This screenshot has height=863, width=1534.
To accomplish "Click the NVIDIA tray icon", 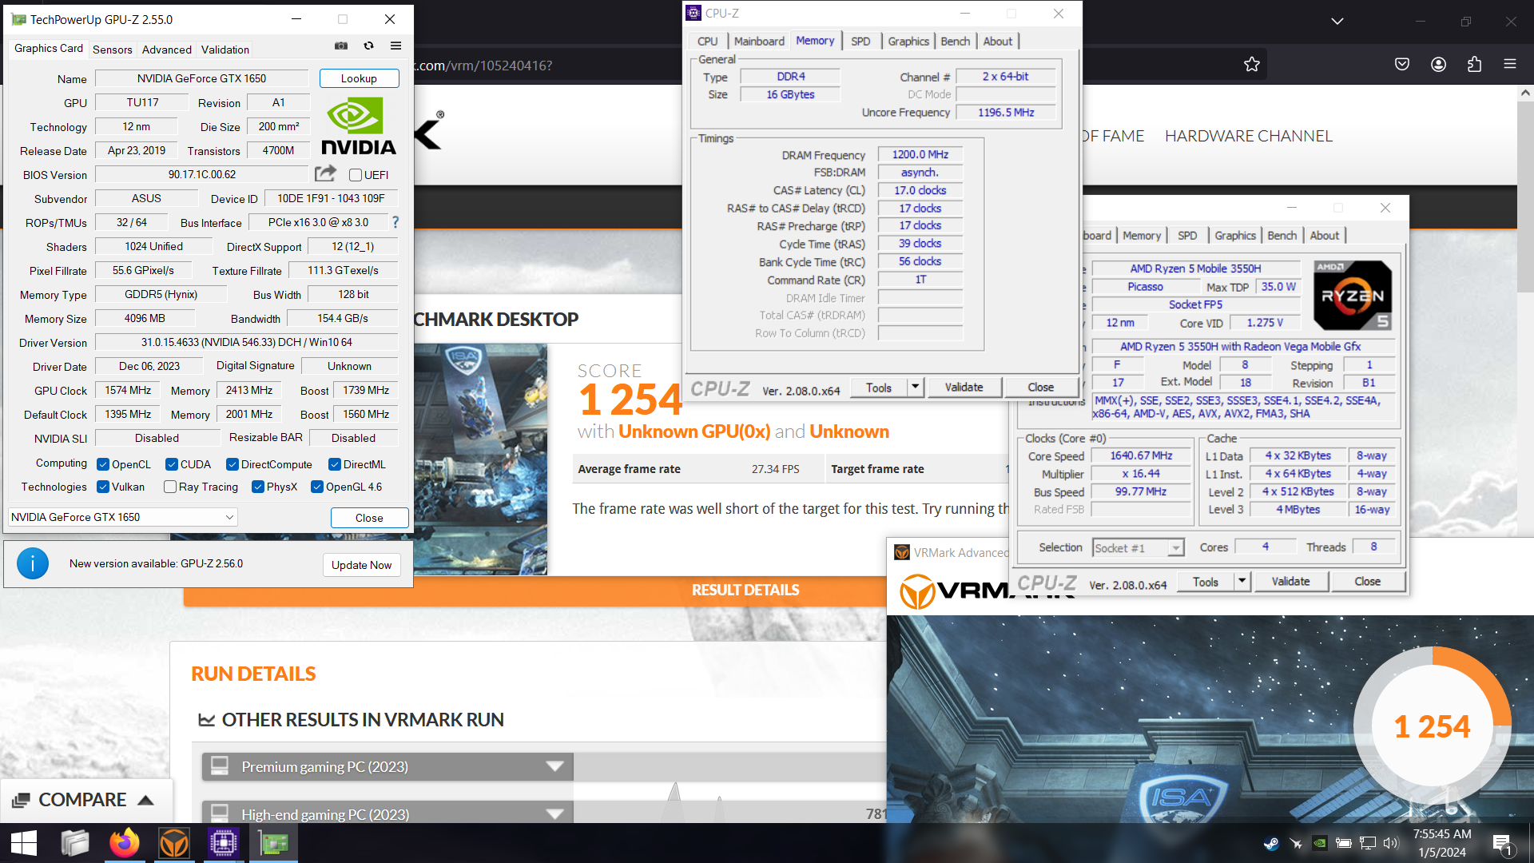I will (1320, 843).
